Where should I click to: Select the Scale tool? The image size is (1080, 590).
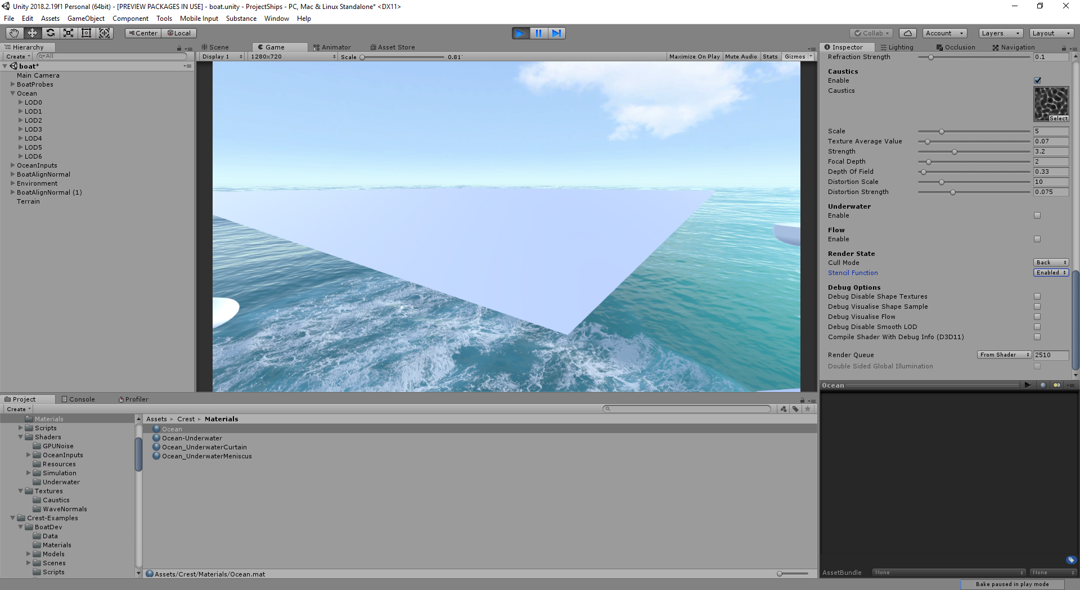[x=68, y=33]
